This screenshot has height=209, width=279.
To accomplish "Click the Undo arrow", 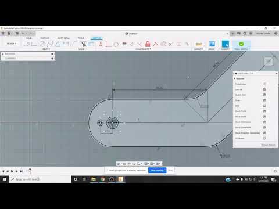I will pos(23,33).
